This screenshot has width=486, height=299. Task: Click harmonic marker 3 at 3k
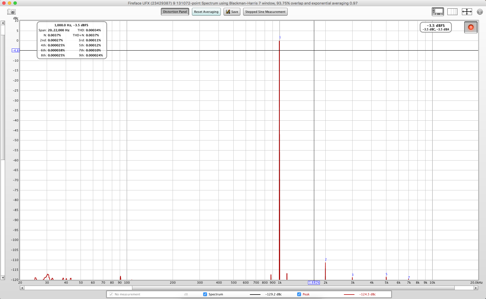pyautogui.click(x=353, y=275)
